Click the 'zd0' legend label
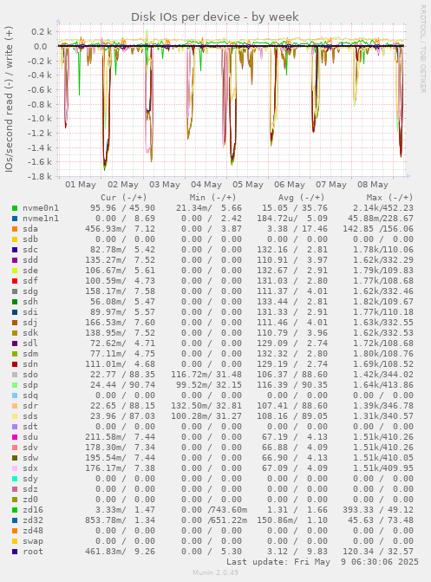 point(30,500)
